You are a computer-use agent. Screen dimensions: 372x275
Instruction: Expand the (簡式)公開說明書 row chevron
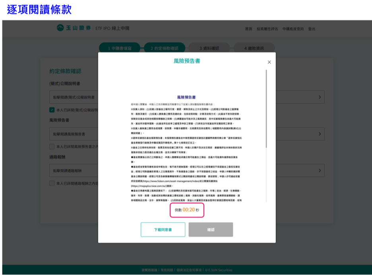coord(320,97)
